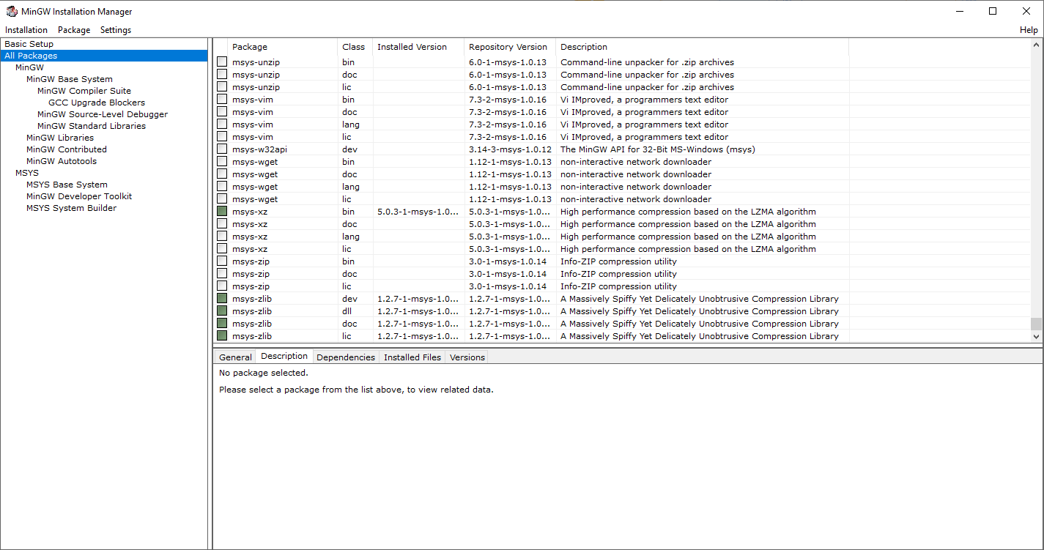Select the msys-w32api package name
Image resolution: width=1044 pixels, height=550 pixels.
259,149
